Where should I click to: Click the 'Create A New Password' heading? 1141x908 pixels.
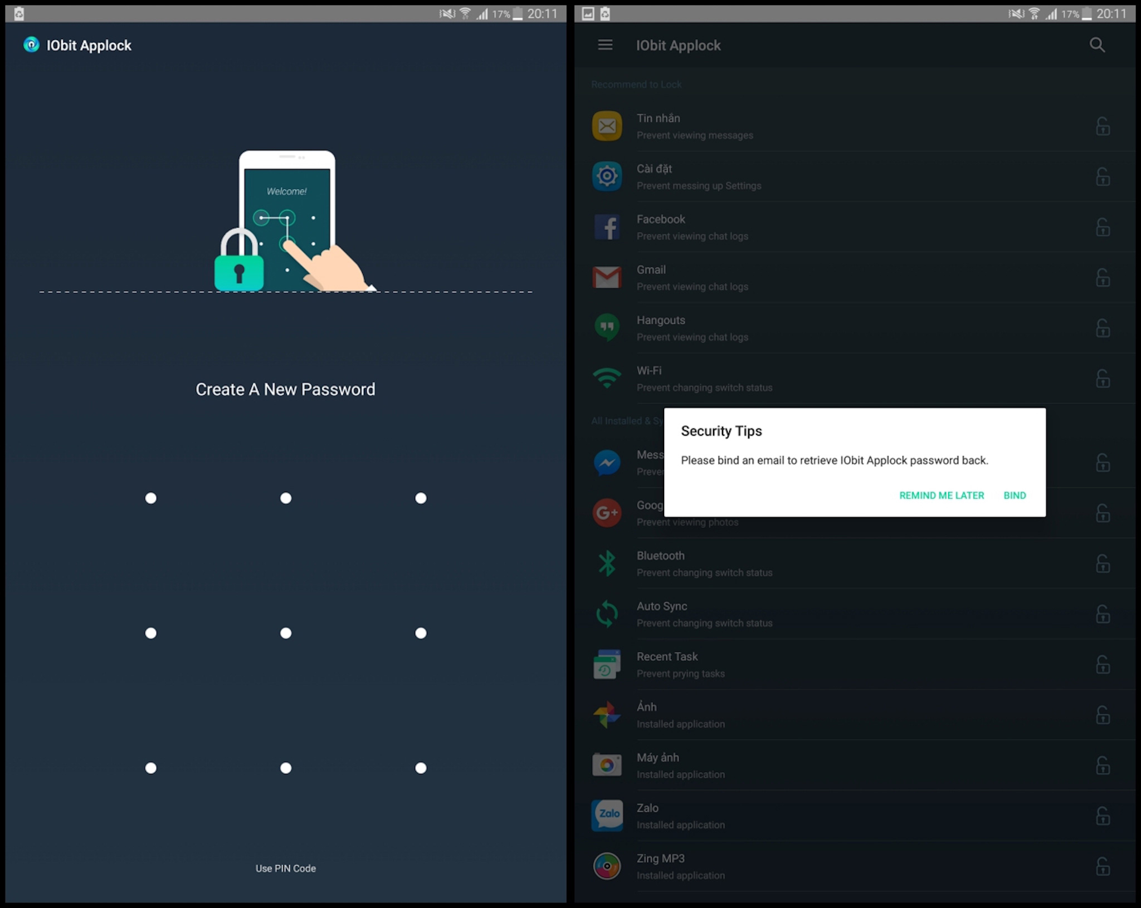(x=285, y=389)
